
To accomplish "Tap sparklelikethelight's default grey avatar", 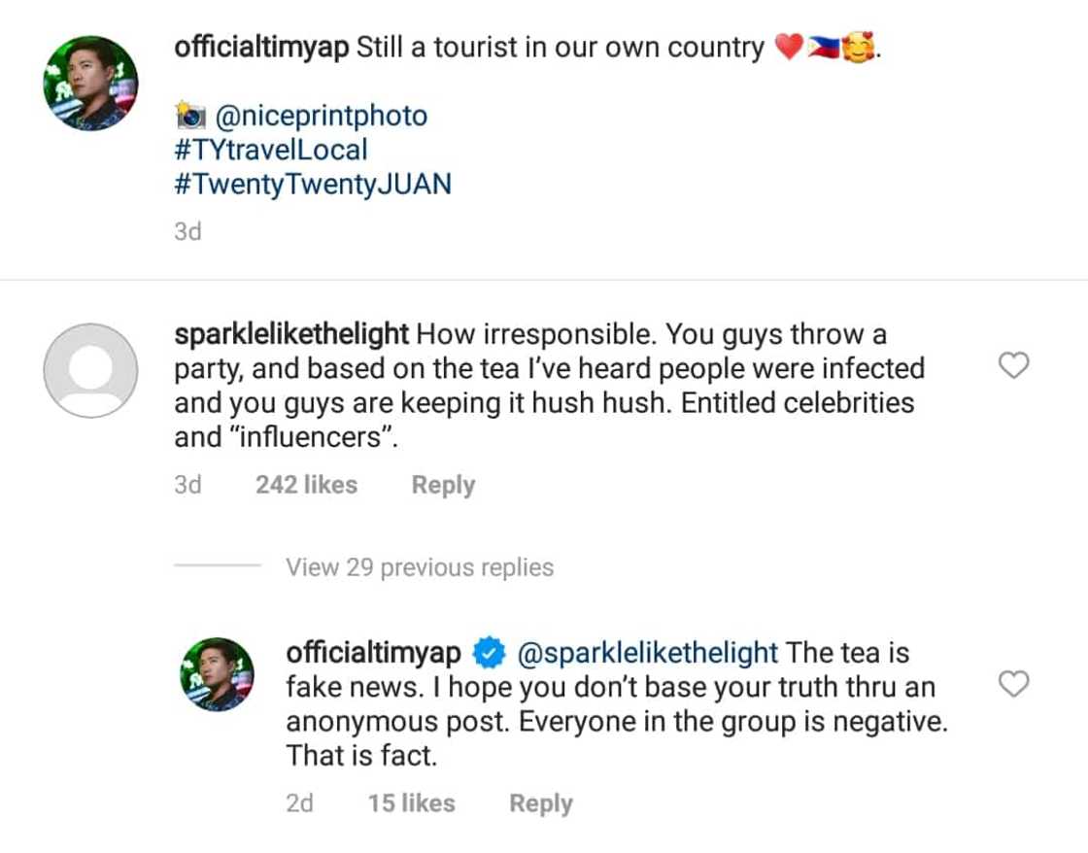I will tap(91, 370).
